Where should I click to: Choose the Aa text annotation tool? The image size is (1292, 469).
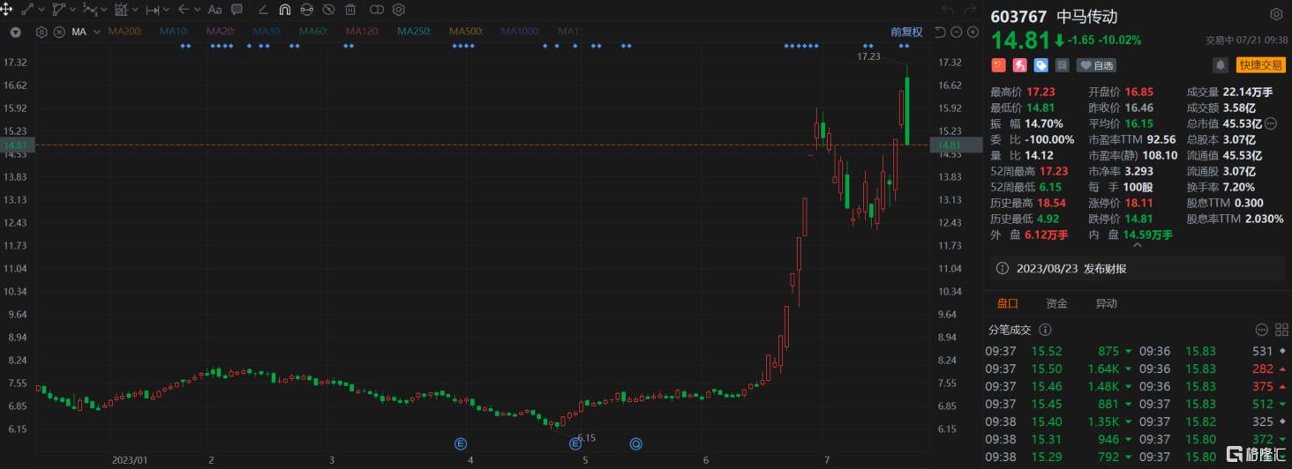coord(214,10)
